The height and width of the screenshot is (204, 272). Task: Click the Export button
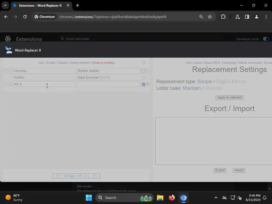(x=220, y=170)
